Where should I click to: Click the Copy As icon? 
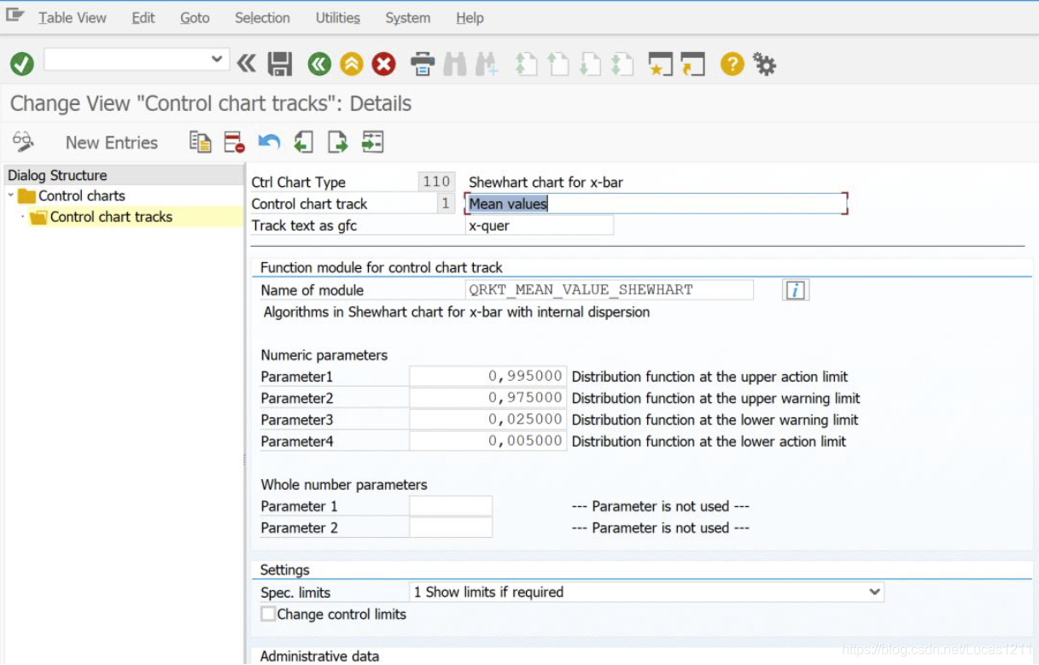coord(201,143)
